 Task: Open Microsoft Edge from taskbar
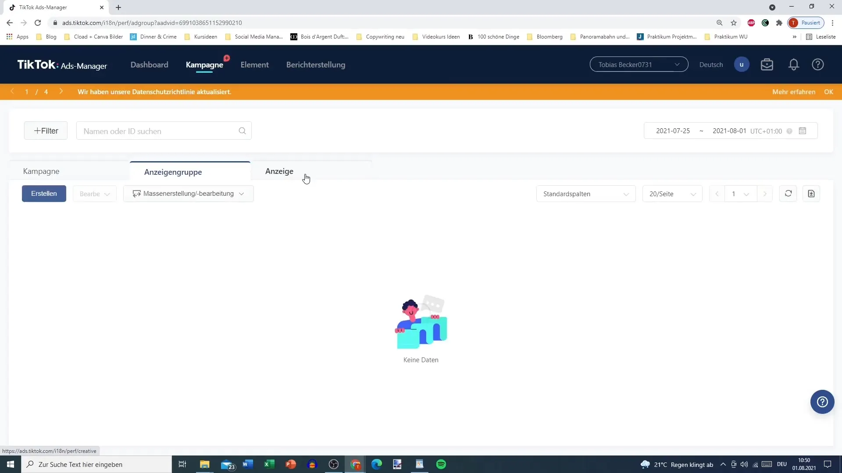(x=377, y=464)
